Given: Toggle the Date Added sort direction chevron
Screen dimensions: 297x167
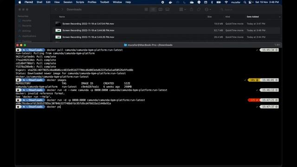Looking at the screenshot, I should pyautogui.click(x=279, y=17).
